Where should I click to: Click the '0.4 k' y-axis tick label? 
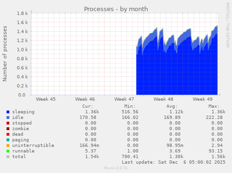pyautogui.click(x=22, y=77)
